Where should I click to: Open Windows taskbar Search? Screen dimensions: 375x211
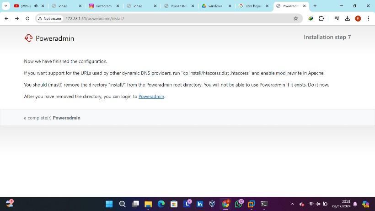pyautogui.click(x=122, y=204)
